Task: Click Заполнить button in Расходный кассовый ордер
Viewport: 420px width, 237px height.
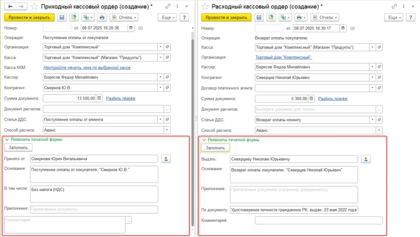Action: click(x=215, y=148)
